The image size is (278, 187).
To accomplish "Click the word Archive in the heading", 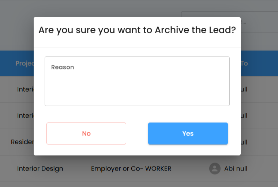I will [x=172, y=30].
